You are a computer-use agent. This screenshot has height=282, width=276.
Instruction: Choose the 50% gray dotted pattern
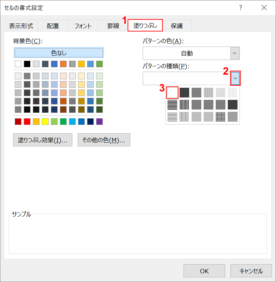pos(197,92)
